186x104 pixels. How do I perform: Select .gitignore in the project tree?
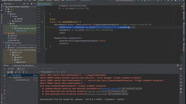13,36
